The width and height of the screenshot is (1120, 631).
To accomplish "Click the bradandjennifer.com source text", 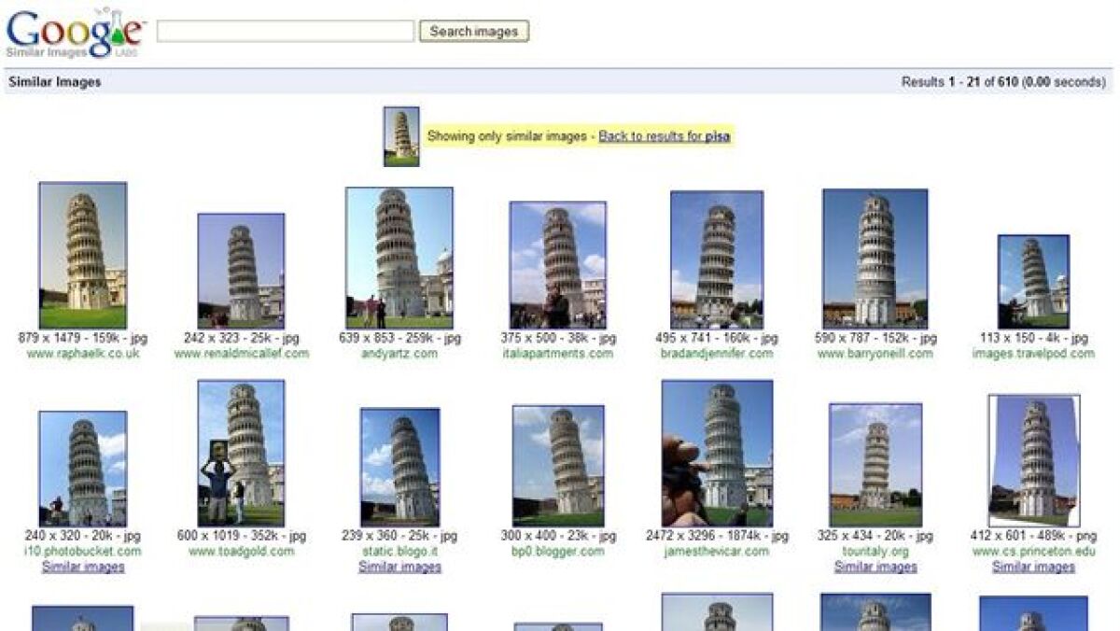I will coord(717,354).
